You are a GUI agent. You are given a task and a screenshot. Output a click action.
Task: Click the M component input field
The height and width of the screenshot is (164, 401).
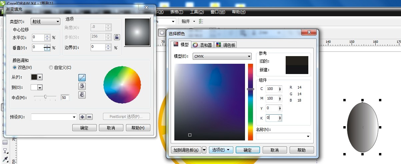(272, 98)
